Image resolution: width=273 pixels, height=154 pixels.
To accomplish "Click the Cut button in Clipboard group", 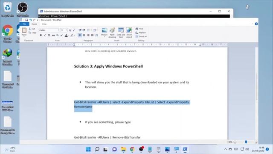I will click(x=32, y=29).
